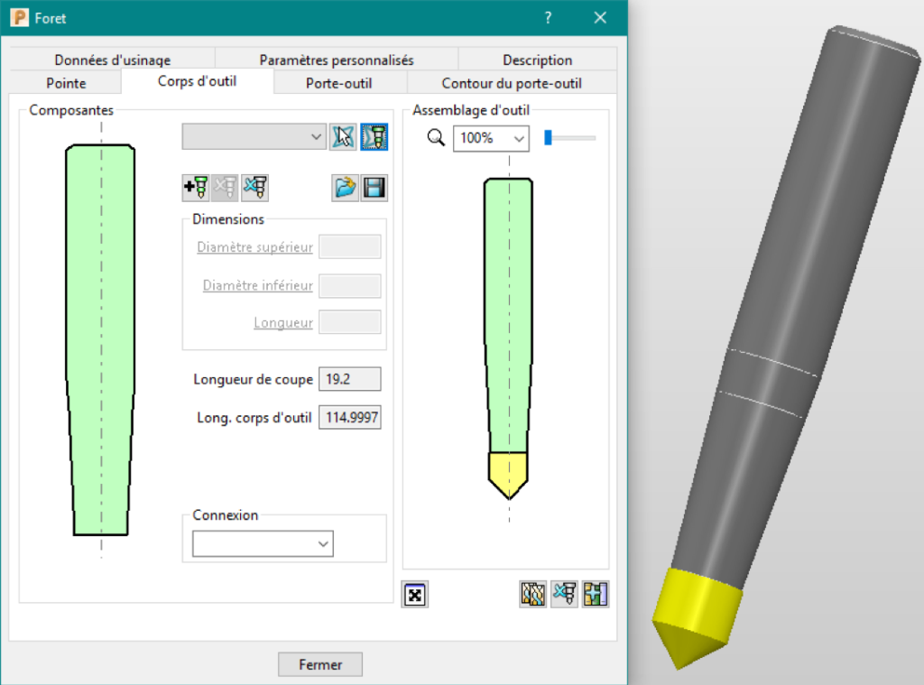Image resolution: width=924 pixels, height=685 pixels.
Task: Toggle the highlighted tool preview button
Action: pos(374,137)
